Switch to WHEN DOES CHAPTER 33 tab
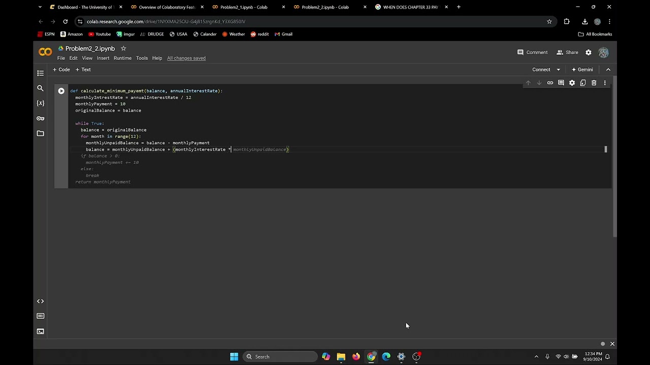This screenshot has width=650, height=365. point(410,7)
